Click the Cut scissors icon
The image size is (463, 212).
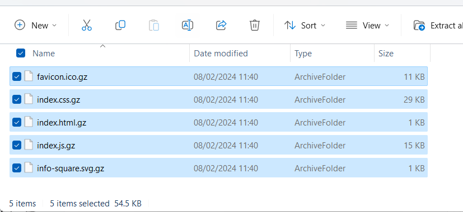point(87,25)
